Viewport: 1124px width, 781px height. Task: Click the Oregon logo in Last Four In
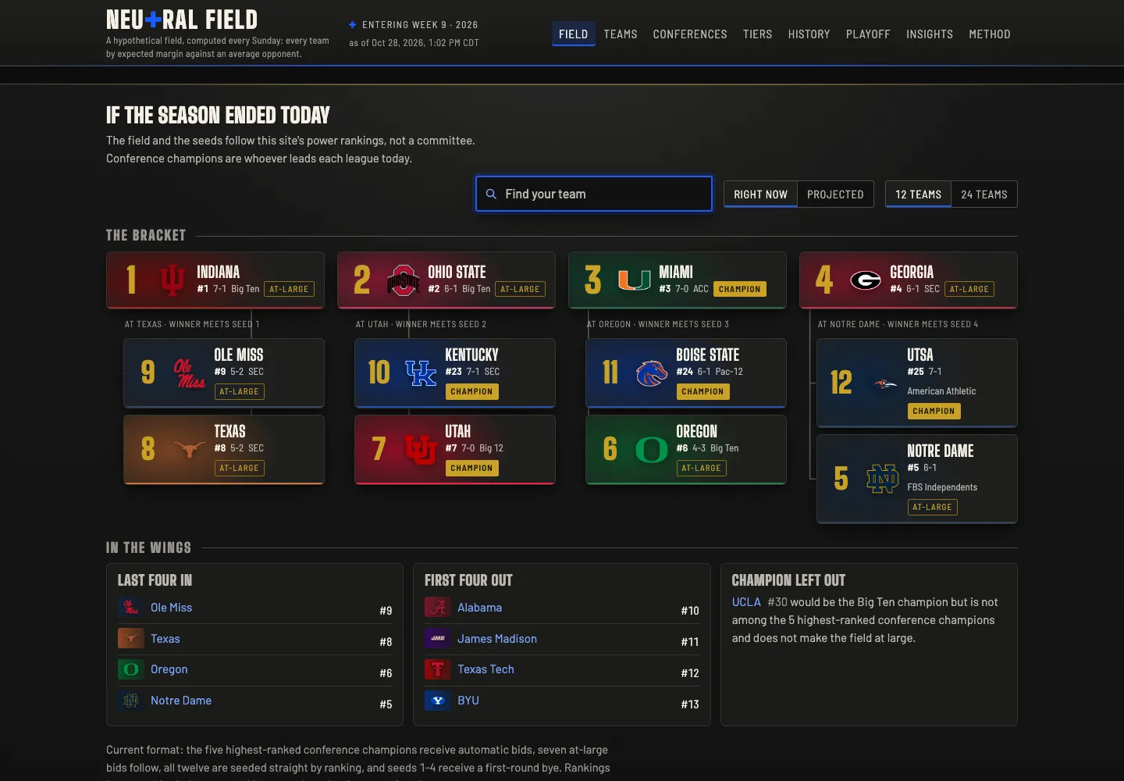pos(130,669)
